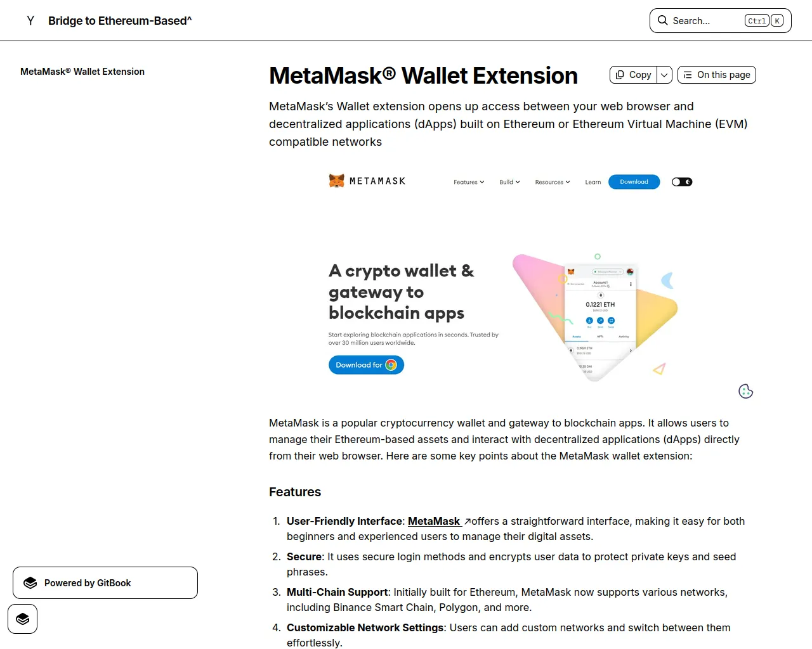
Task: Expand the Copy button dropdown arrow
Action: click(x=664, y=75)
